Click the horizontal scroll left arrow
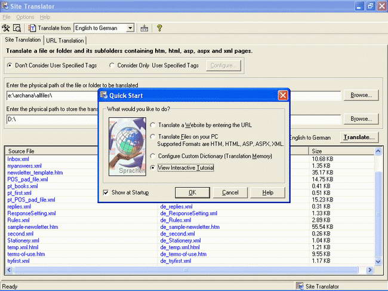 (x=9, y=269)
